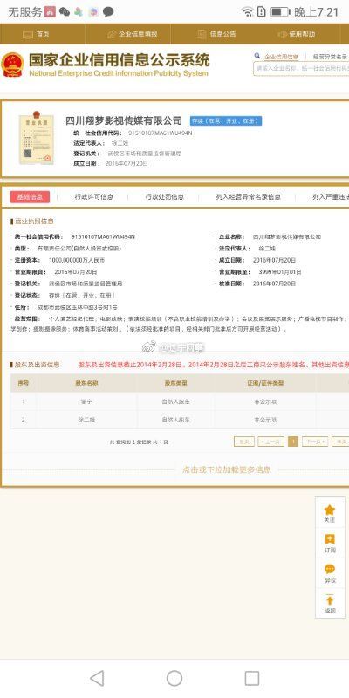Tap the 异议 objection chat icon
The width and height of the screenshot is (349, 698).
pos(330,570)
